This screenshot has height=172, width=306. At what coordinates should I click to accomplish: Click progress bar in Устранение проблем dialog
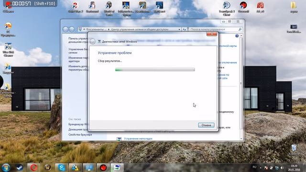(155, 70)
